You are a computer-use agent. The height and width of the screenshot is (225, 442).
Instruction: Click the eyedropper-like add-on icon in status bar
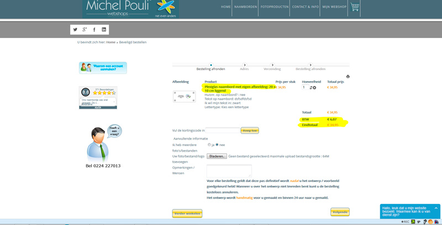tap(425, 222)
